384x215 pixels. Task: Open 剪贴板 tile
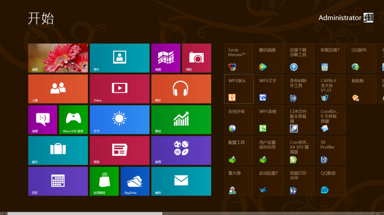pyautogui.click(x=362, y=89)
